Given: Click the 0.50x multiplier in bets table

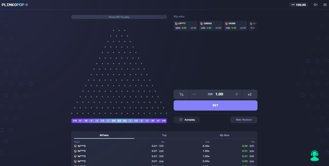Looking at the screenshot, I should coord(206,161).
